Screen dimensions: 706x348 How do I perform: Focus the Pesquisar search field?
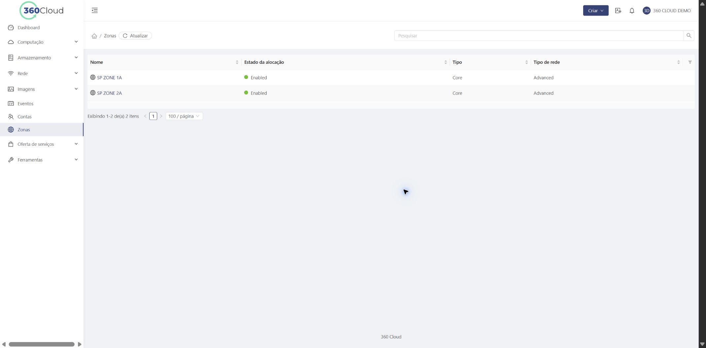pyautogui.click(x=539, y=36)
